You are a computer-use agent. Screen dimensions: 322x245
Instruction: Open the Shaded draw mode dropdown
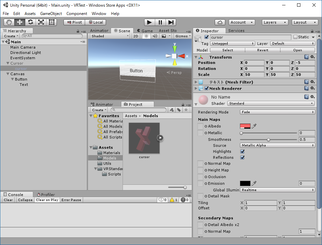coord(110,36)
